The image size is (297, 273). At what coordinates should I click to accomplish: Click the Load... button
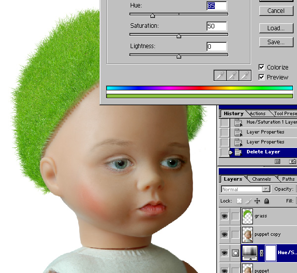click(276, 28)
